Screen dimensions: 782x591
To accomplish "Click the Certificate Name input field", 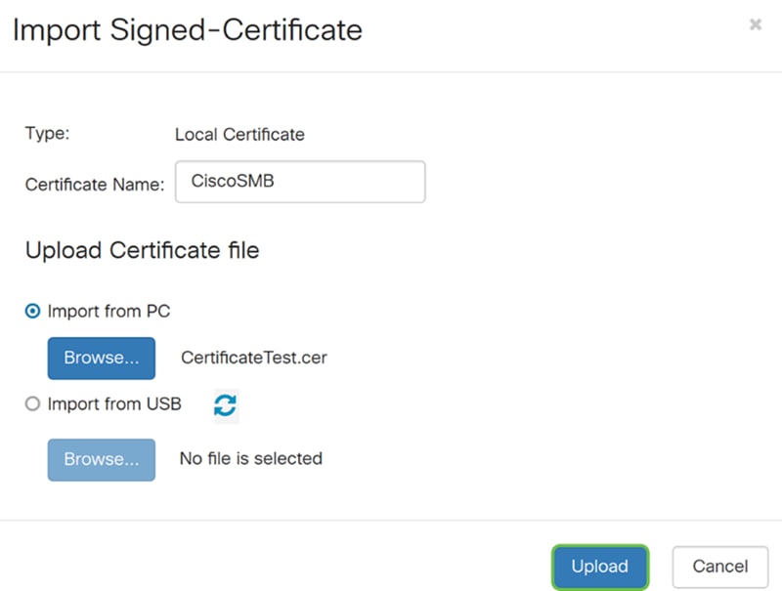I will (x=300, y=182).
